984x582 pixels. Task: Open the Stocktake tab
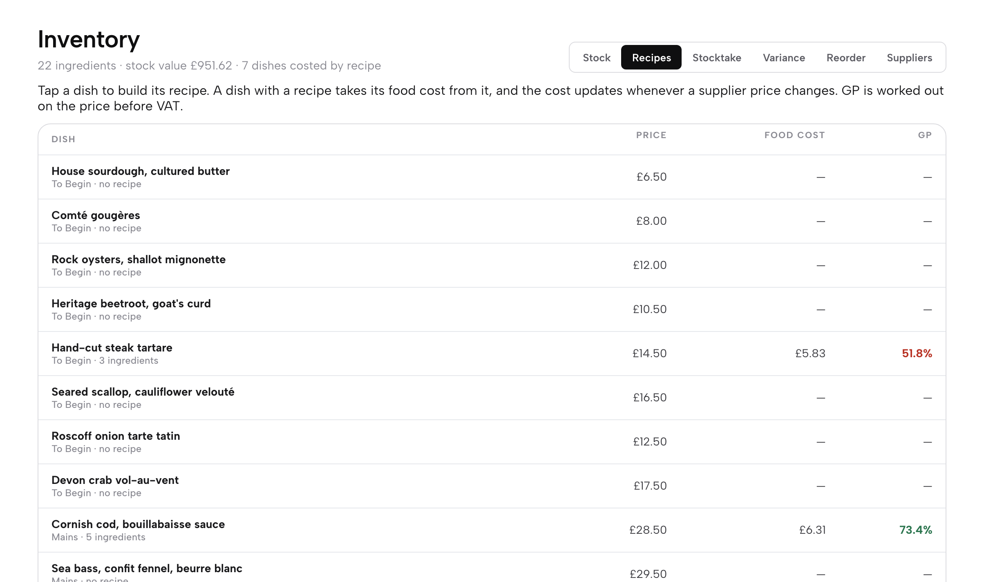(x=716, y=58)
